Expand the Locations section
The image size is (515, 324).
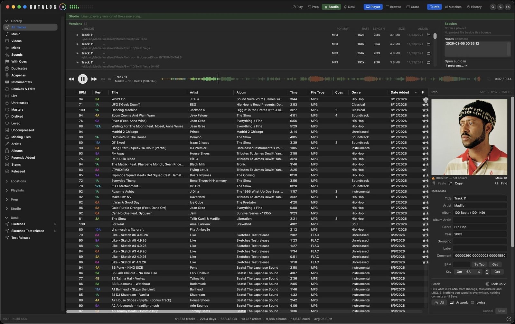click(7, 181)
